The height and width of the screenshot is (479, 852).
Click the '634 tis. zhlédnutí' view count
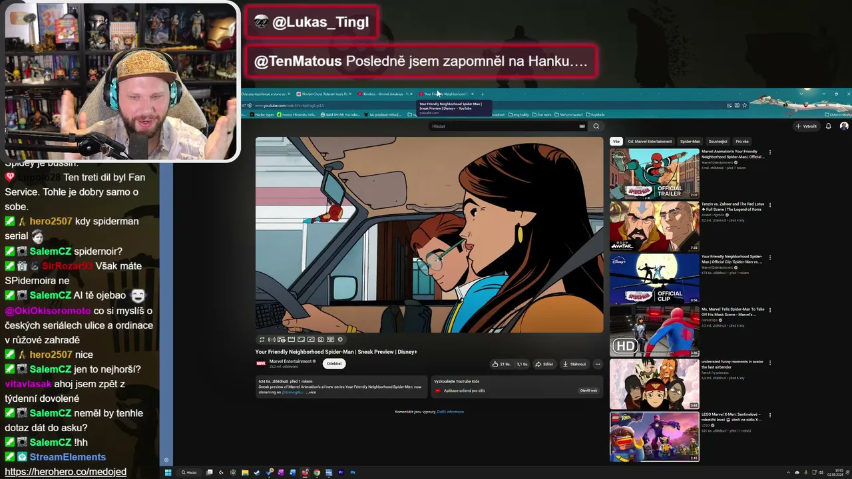tap(274, 382)
